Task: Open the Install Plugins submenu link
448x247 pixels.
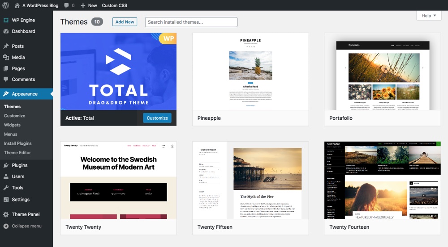Action: [18, 143]
